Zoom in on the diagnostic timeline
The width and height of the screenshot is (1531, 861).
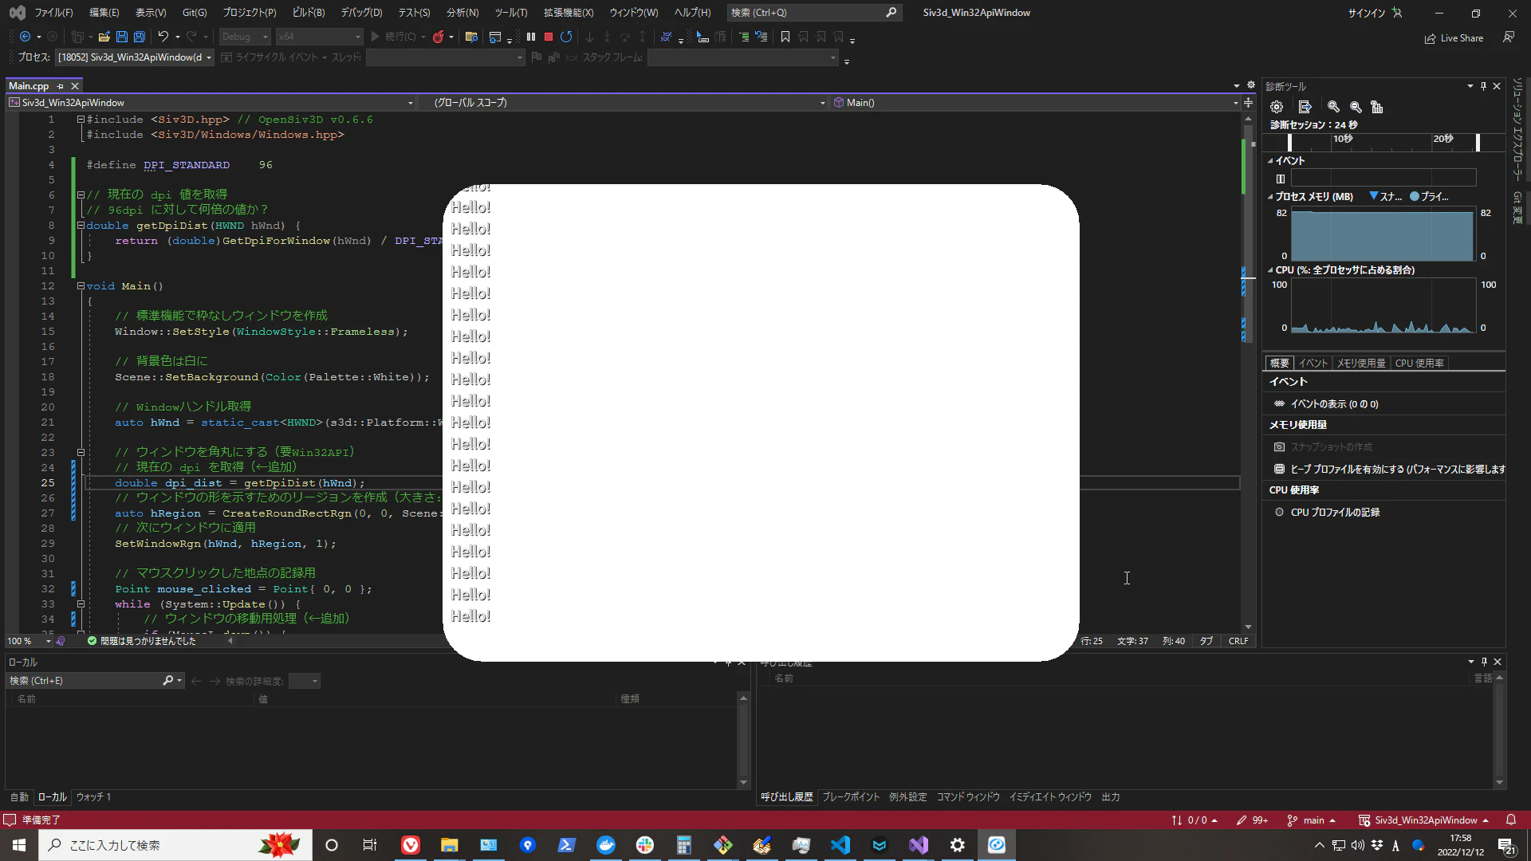1333,107
